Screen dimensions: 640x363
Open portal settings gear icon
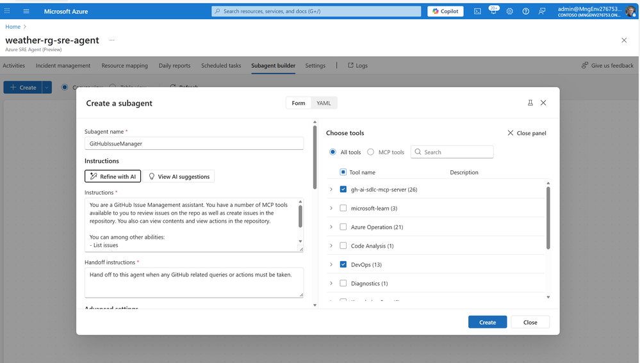pos(509,11)
